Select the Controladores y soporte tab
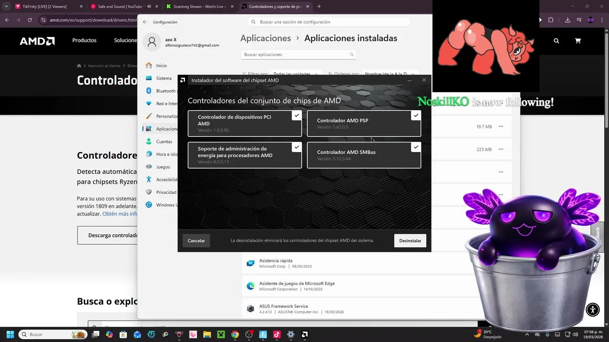The image size is (609, 342). [275, 7]
